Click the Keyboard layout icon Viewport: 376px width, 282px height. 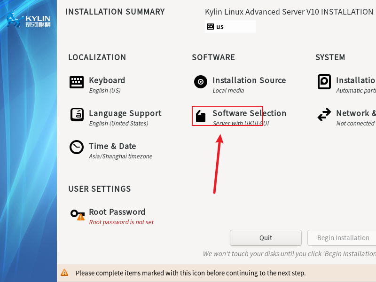(77, 82)
